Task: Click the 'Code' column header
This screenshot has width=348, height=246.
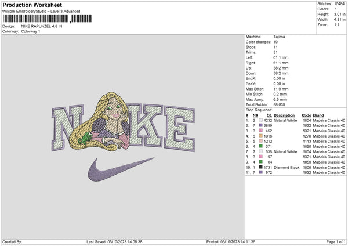Action: tap(306, 115)
